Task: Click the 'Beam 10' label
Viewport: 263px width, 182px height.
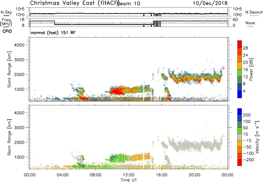Action: click(129, 4)
